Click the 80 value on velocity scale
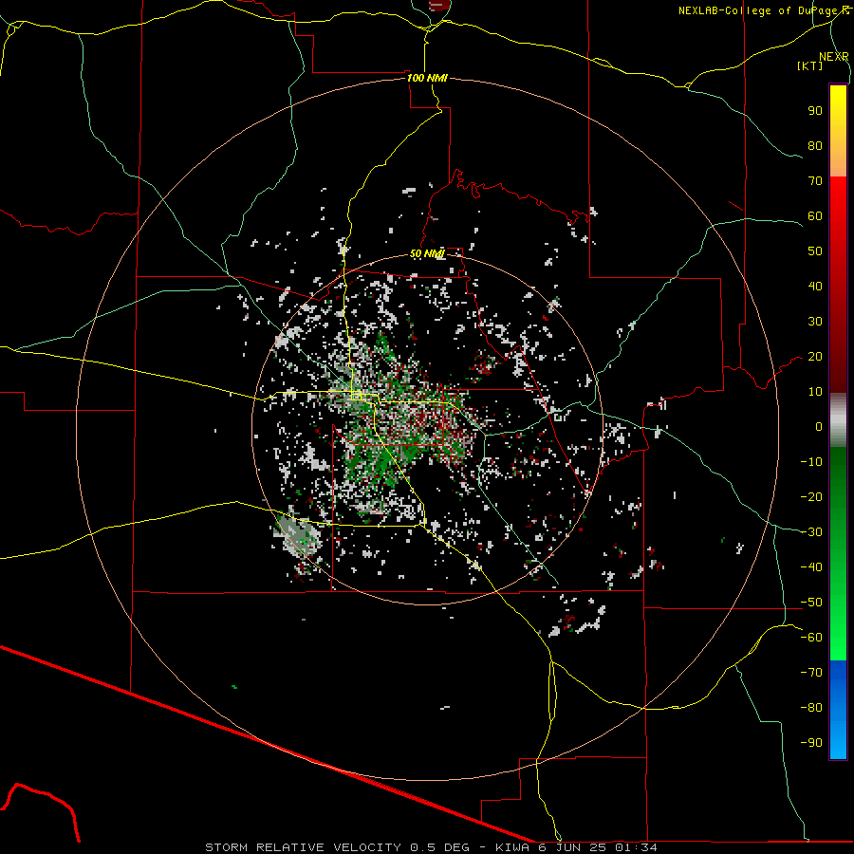Screen dimensions: 854x854 (815, 145)
